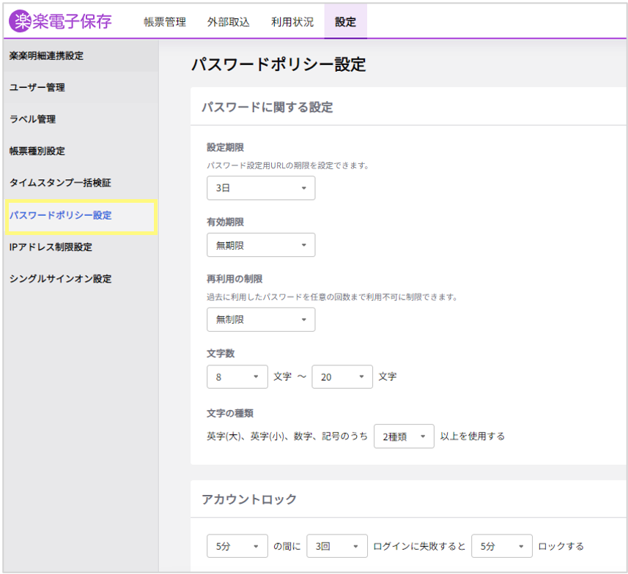The width and height of the screenshot is (628, 574).
Task: Click the ログインに失敗すると text
Action: 419,546
